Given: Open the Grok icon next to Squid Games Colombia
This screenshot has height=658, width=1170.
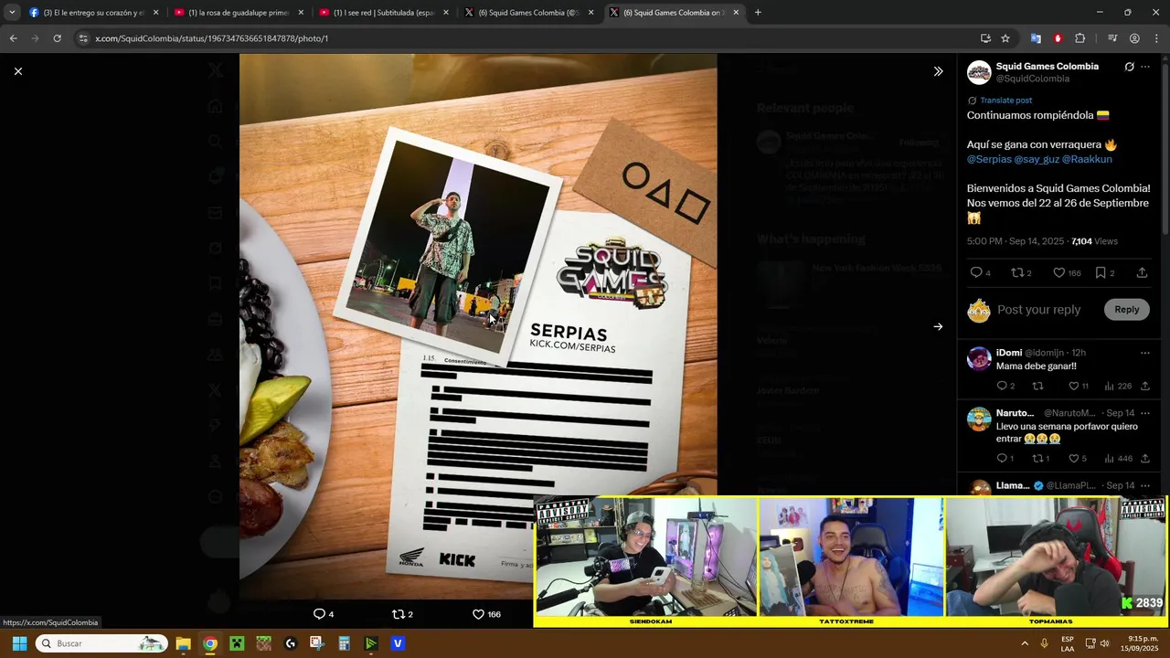Looking at the screenshot, I should click(x=1129, y=67).
